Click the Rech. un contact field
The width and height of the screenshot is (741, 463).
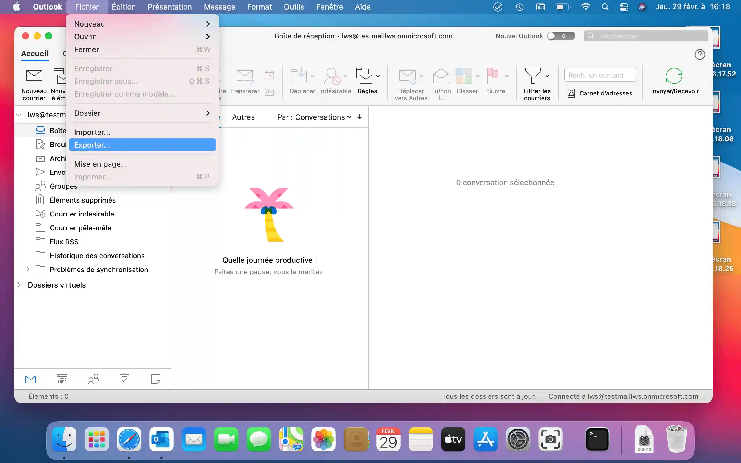coord(599,75)
